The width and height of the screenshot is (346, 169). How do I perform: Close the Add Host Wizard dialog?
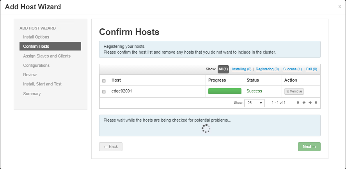339,7
